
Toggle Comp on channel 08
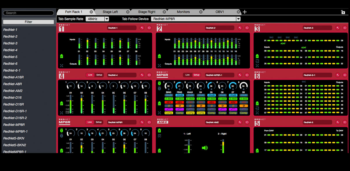click(x=244, y=113)
